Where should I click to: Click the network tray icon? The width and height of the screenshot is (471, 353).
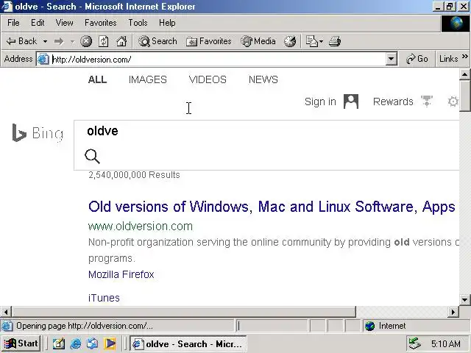coord(415,343)
